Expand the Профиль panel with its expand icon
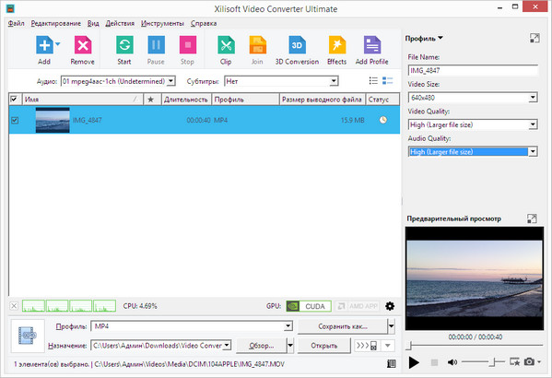 (x=534, y=38)
